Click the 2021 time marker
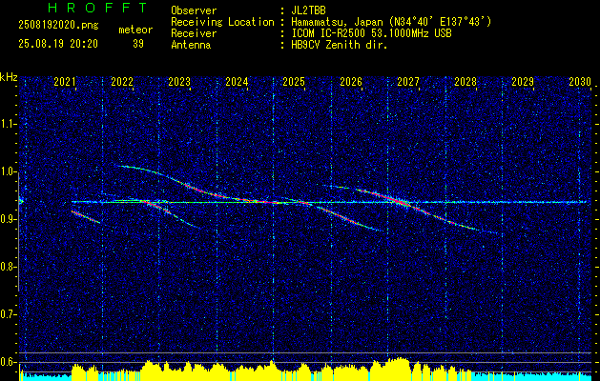The height and width of the screenshot is (381, 600). (65, 82)
